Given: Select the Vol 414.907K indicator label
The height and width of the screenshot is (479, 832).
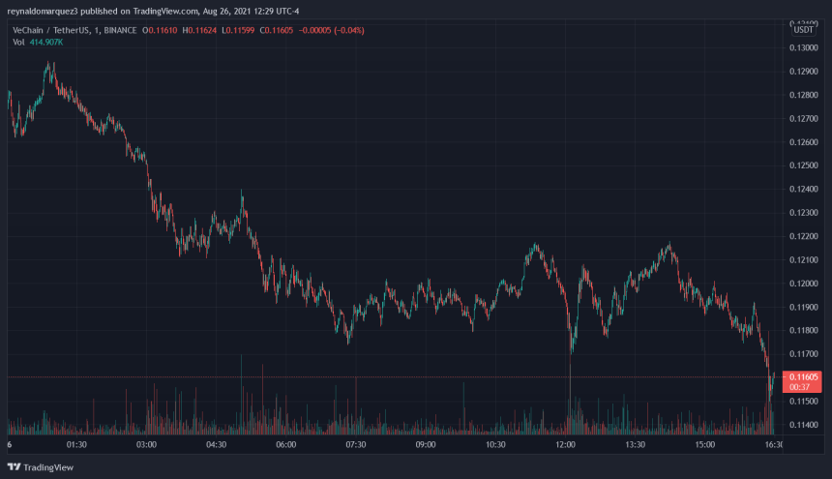Looking at the screenshot, I should click(38, 42).
